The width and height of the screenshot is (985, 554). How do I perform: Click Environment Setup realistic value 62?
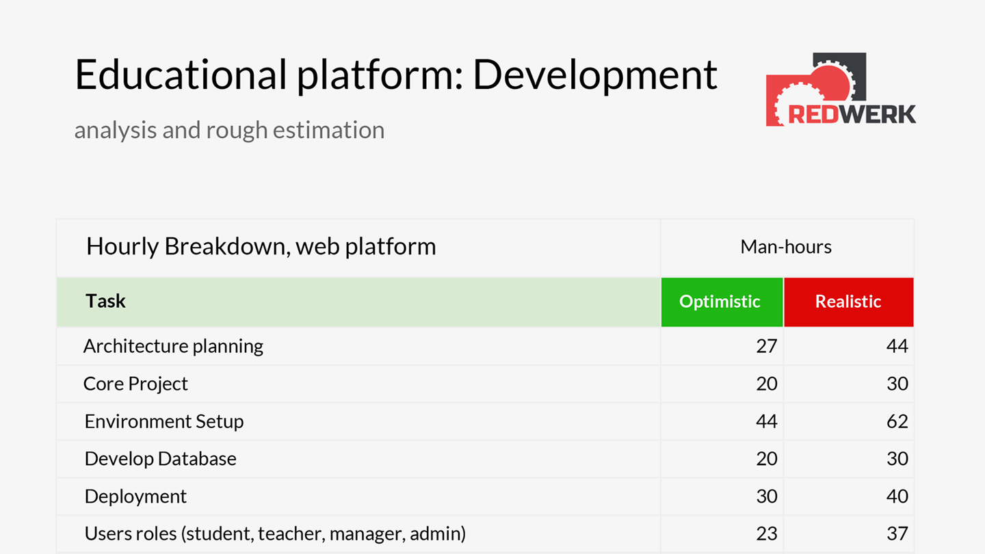(897, 421)
